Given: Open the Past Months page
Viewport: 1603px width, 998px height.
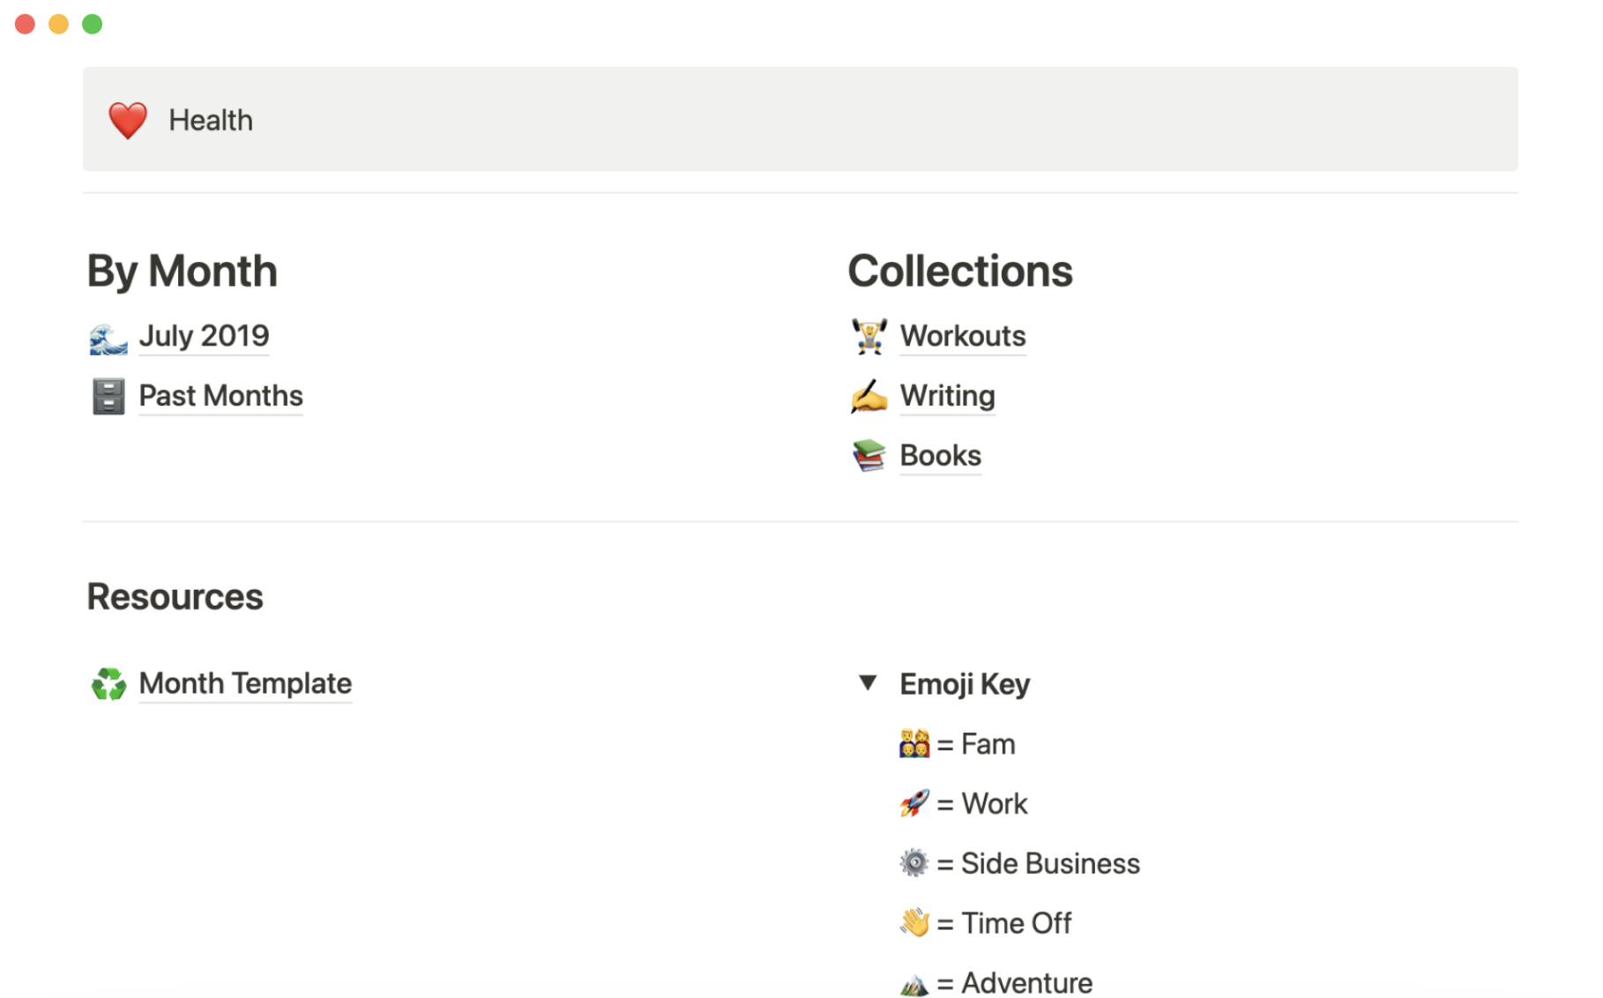Looking at the screenshot, I should coord(220,396).
